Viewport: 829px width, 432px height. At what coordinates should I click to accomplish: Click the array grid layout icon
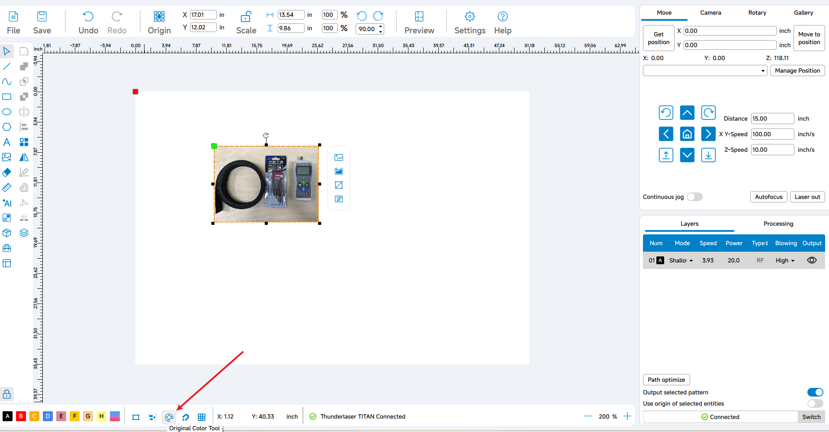[x=24, y=142]
